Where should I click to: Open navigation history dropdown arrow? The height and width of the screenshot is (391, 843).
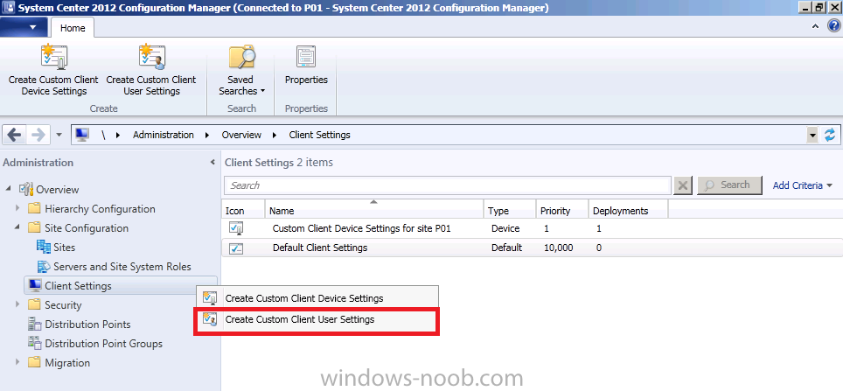(59, 135)
